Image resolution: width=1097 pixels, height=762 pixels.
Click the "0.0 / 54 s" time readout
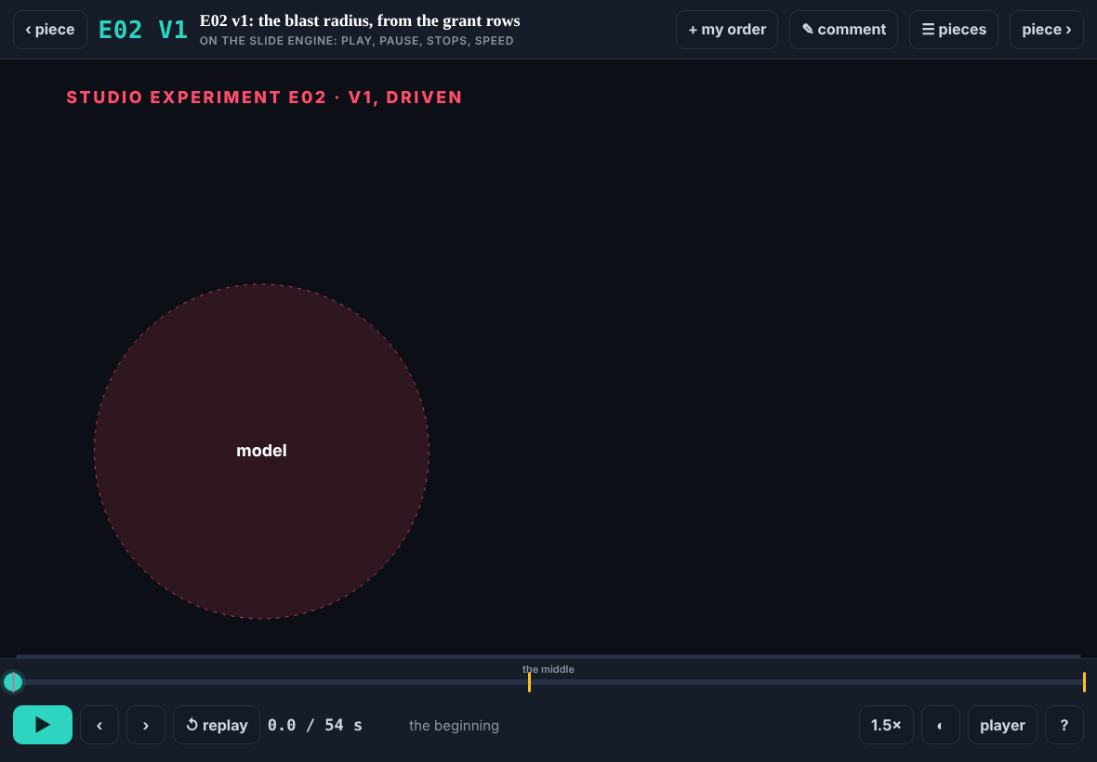315,725
